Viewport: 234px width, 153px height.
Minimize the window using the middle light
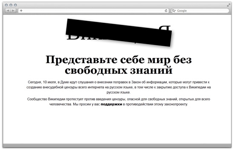coord(11,5)
